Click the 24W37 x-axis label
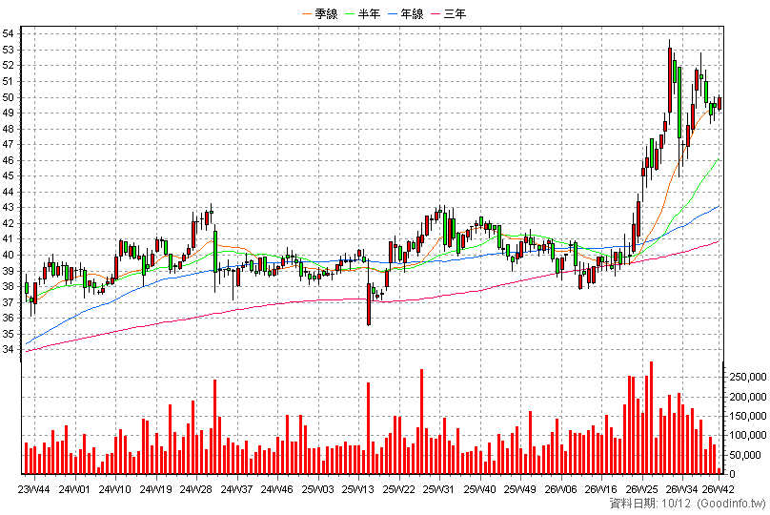The image size is (770, 515). pyautogui.click(x=236, y=489)
